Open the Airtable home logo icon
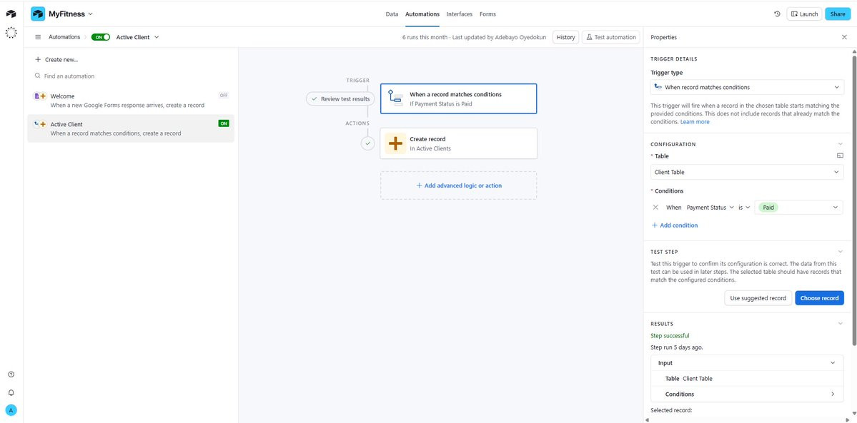 pyautogui.click(x=11, y=14)
